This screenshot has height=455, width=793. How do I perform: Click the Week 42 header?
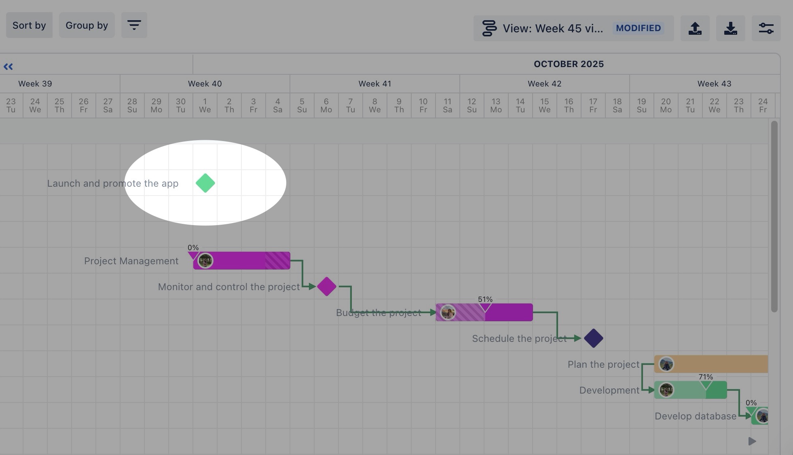(x=544, y=84)
